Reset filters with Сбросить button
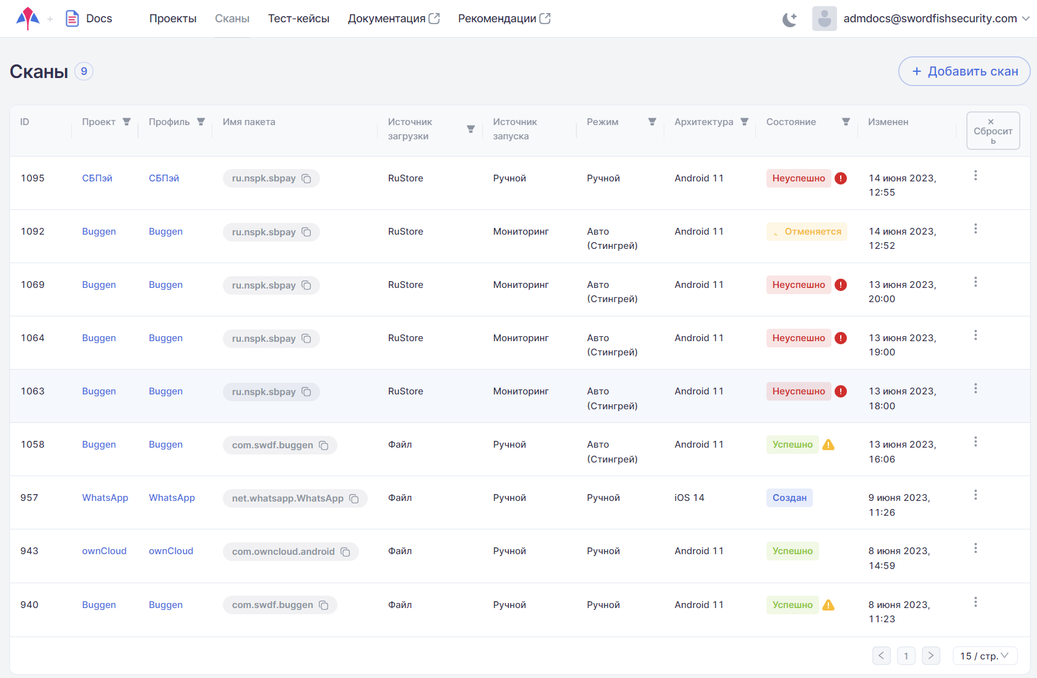This screenshot has width=1037, height=678. (993, 131)
